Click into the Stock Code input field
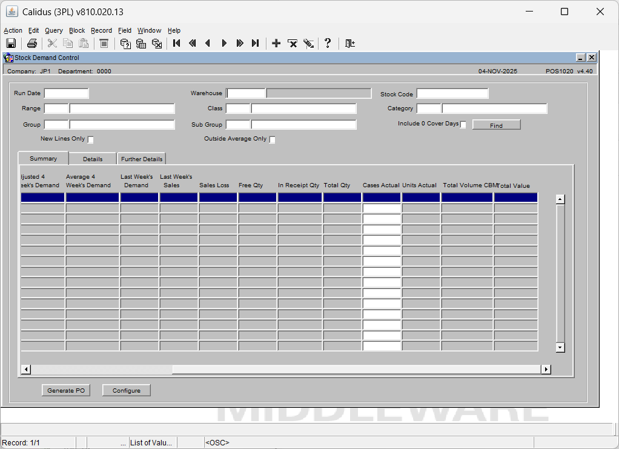619x449 pixels. 452,93
